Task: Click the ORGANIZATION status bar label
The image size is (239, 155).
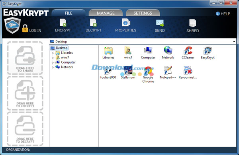Action: coord(18,150)
